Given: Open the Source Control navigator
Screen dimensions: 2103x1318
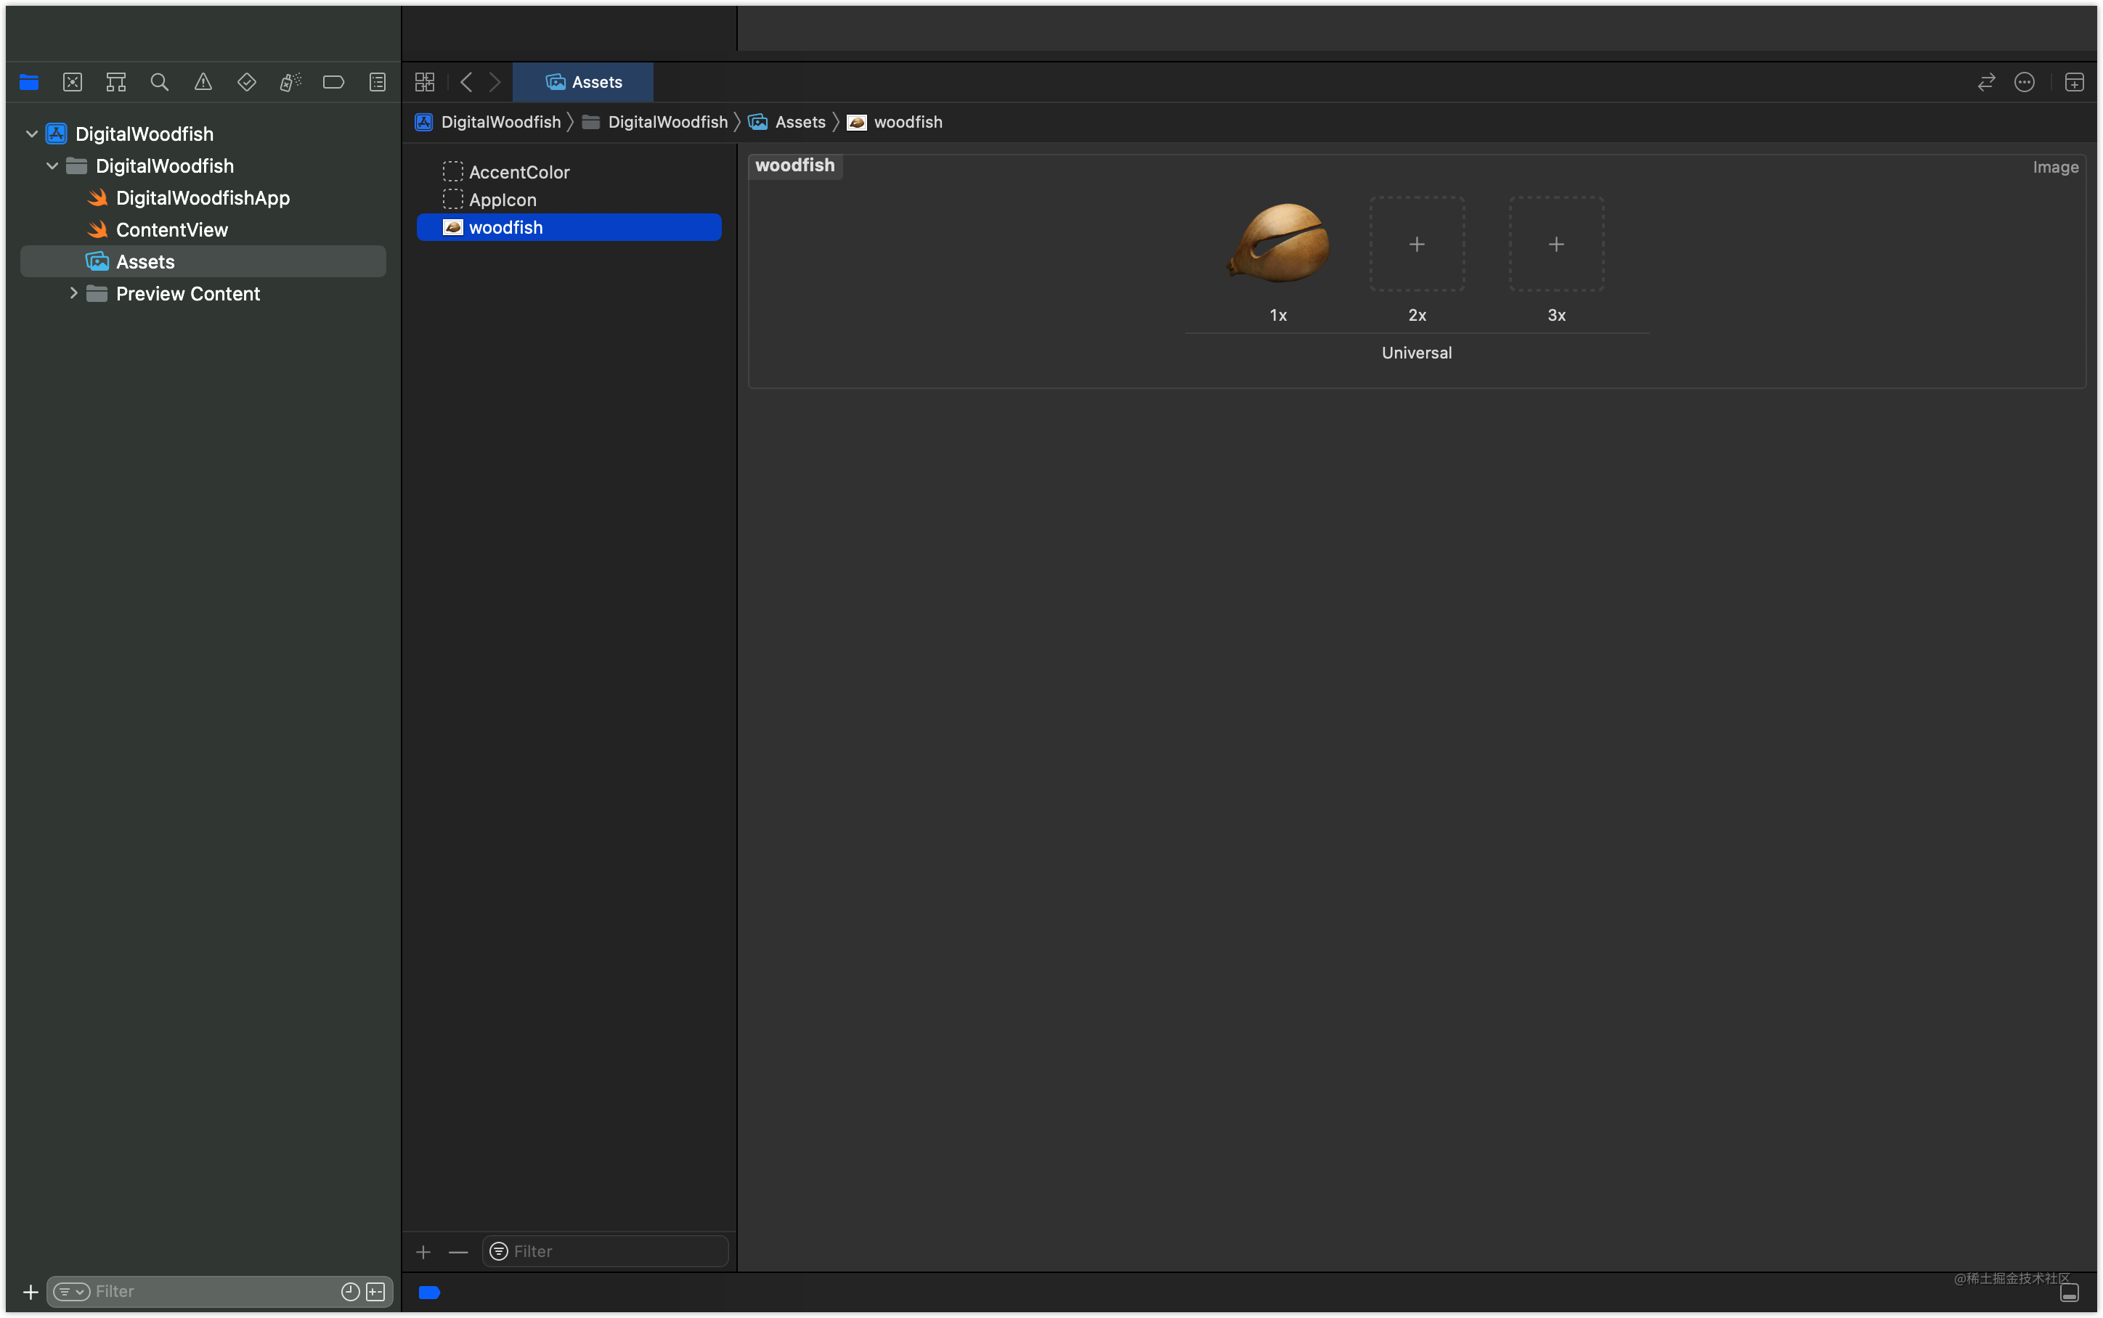Looking at the screenshot, I should pyautogui.click(x=73, y=82).
